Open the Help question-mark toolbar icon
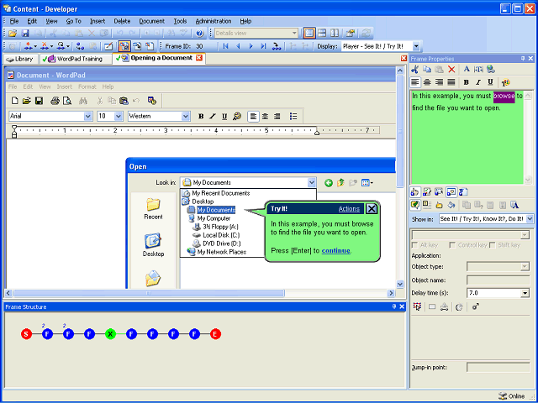 [200, 34]
